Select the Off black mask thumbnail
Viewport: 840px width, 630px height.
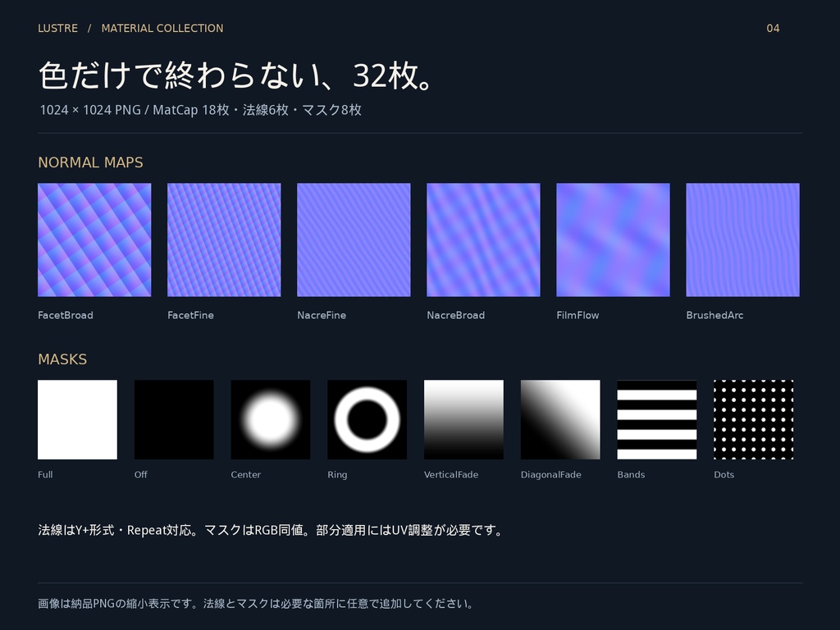coord(174,419)
